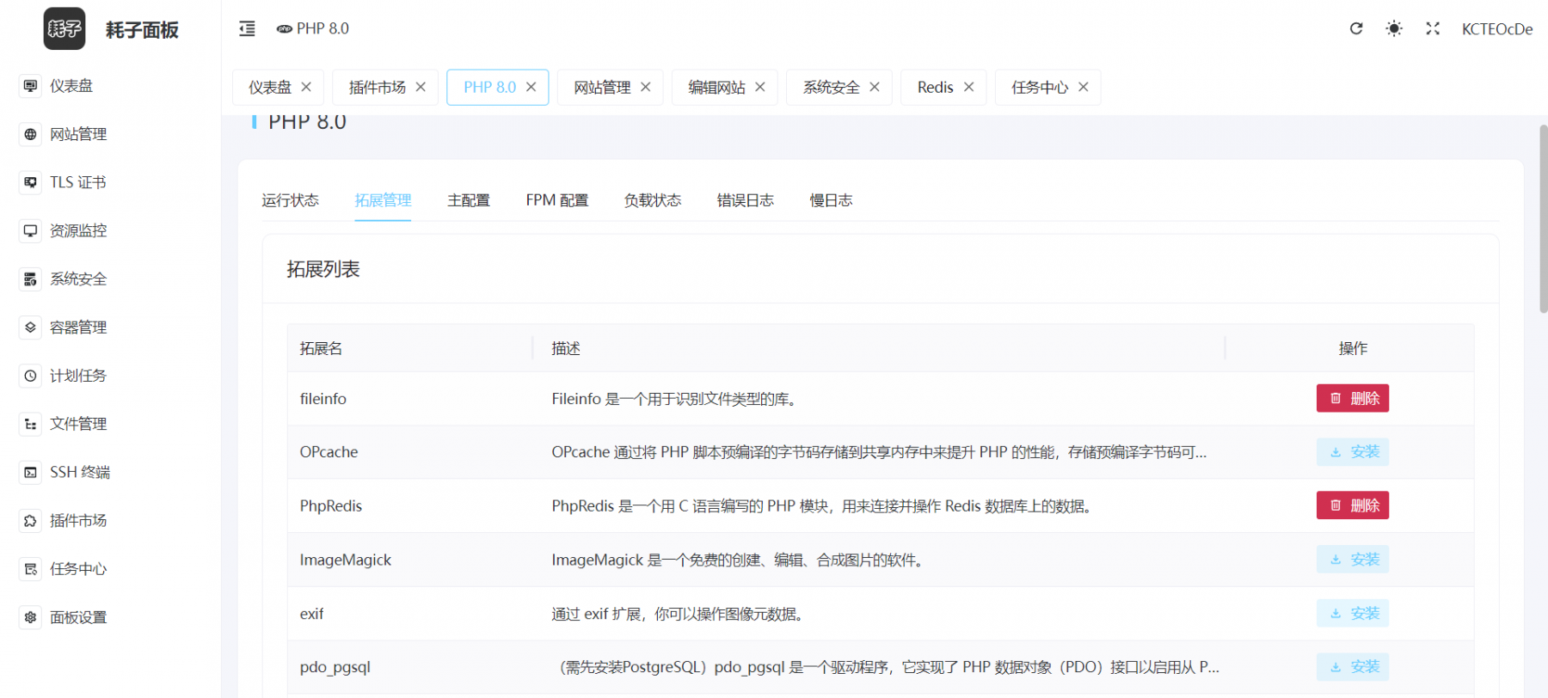
Task: Select the 错误日志 tab
Action: point(746,200)
